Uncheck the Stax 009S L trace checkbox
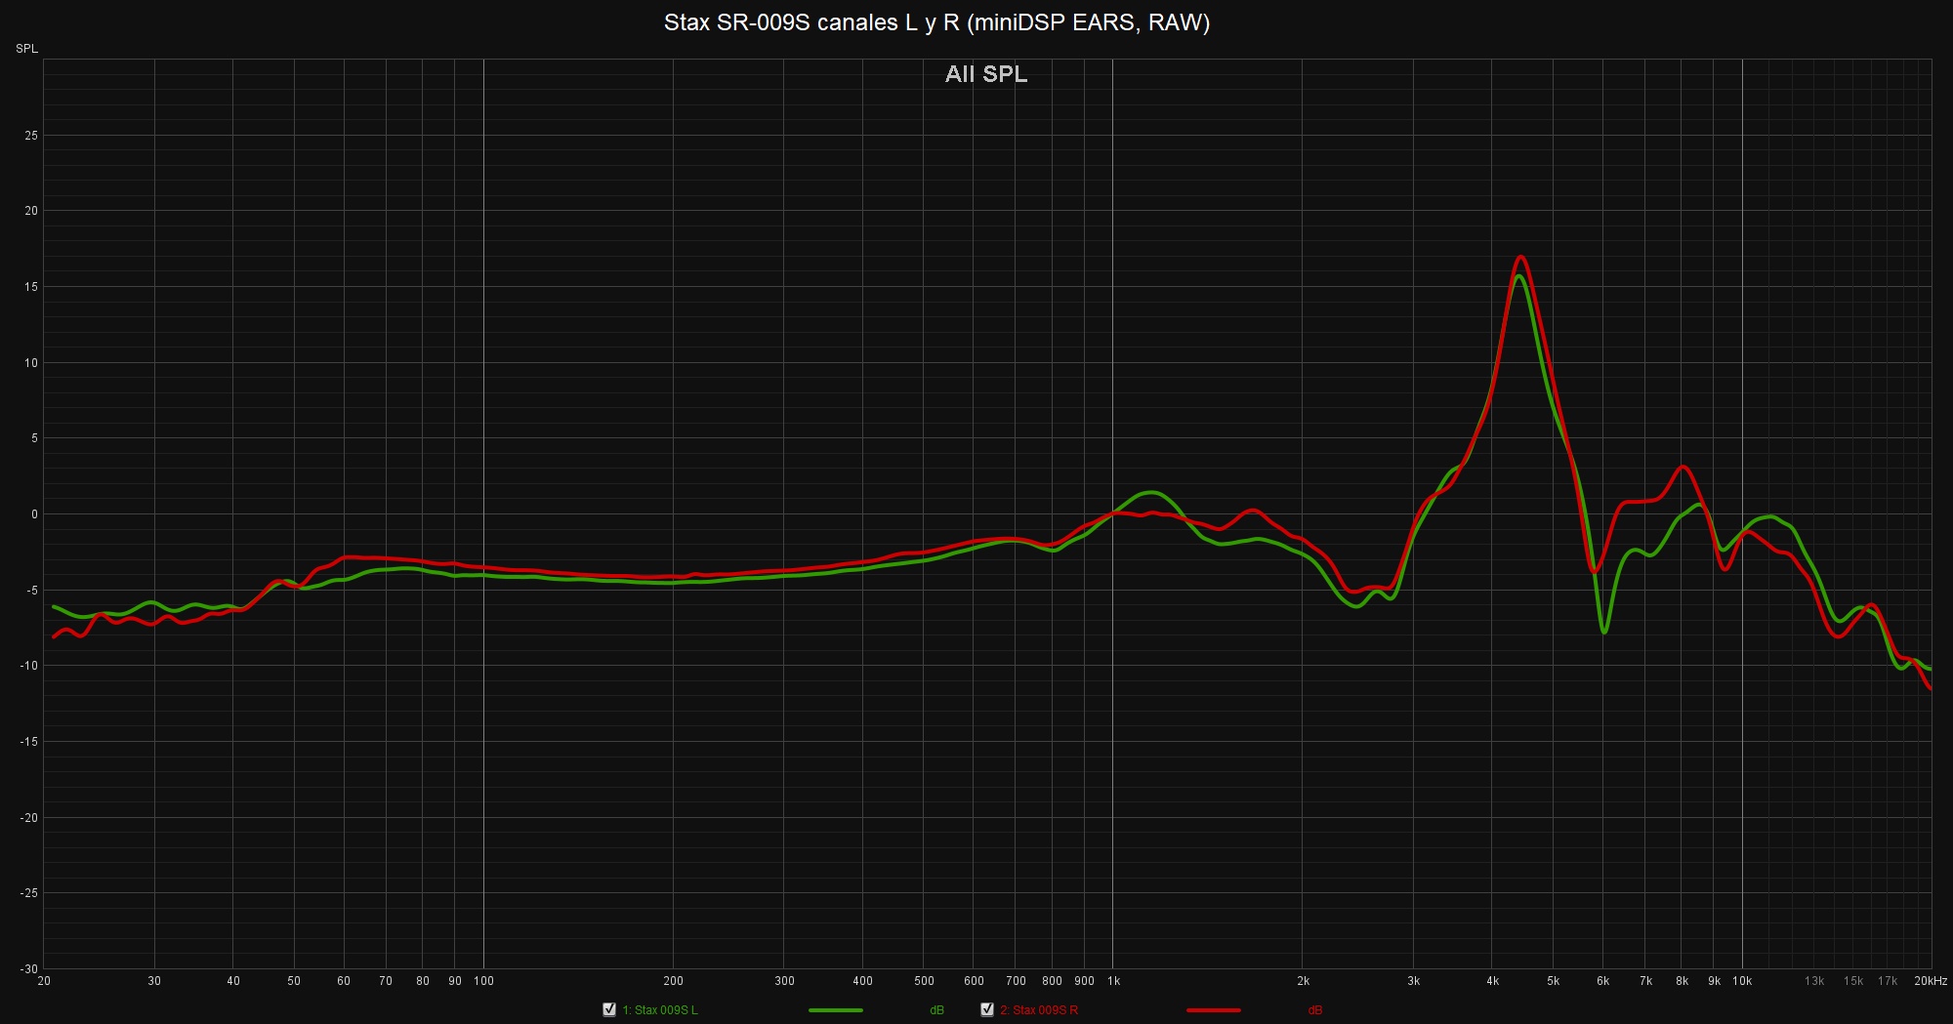 tap(609, 1009)
